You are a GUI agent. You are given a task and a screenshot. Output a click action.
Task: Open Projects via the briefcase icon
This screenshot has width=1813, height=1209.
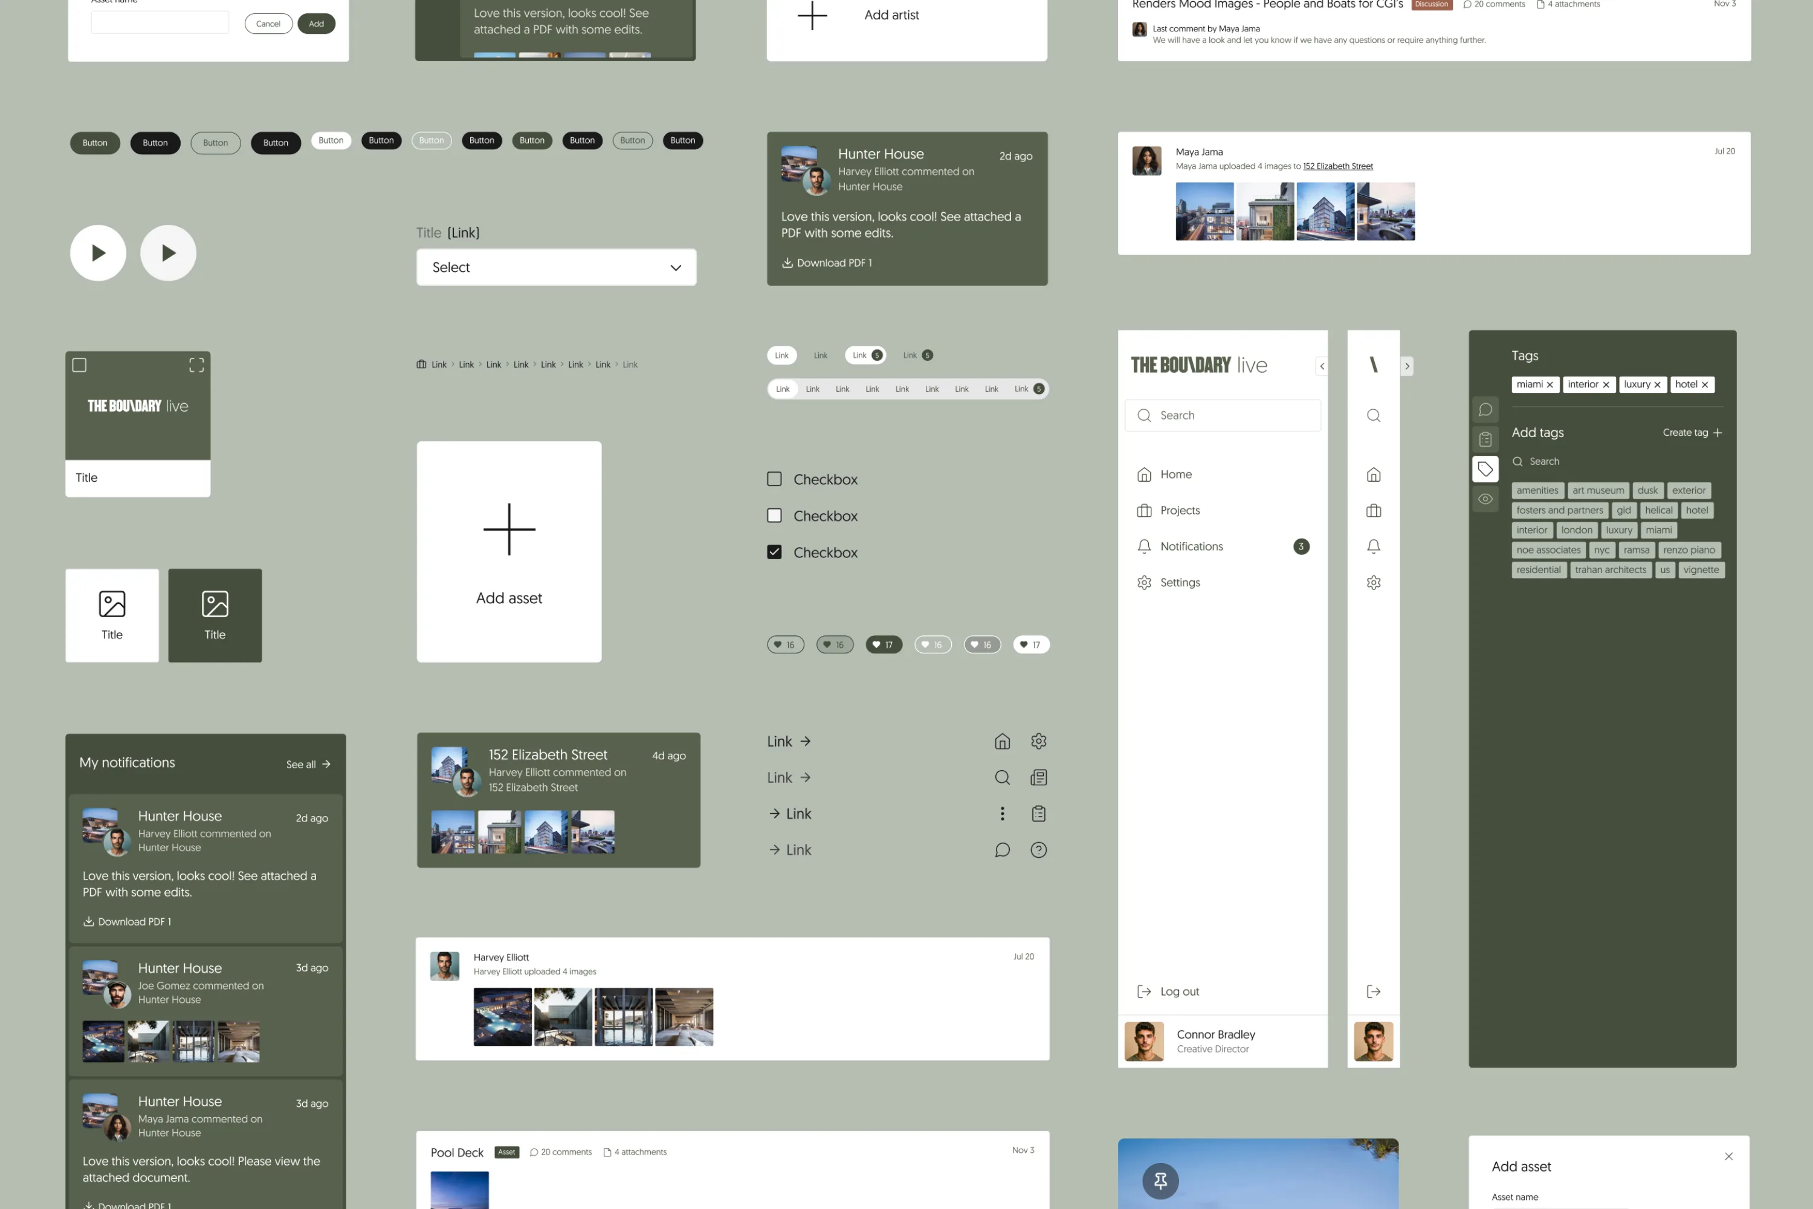1145,510
